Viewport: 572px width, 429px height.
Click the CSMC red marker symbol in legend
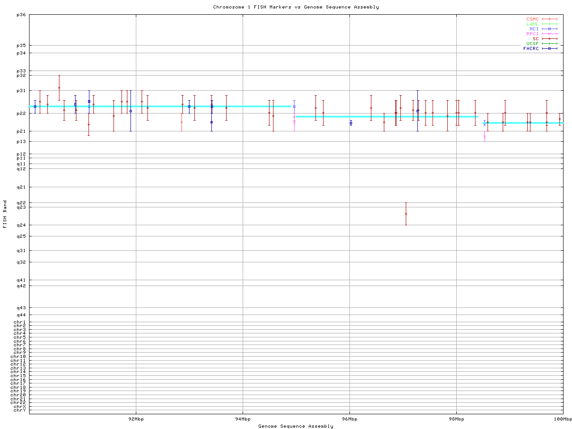[x=549, y=19]
